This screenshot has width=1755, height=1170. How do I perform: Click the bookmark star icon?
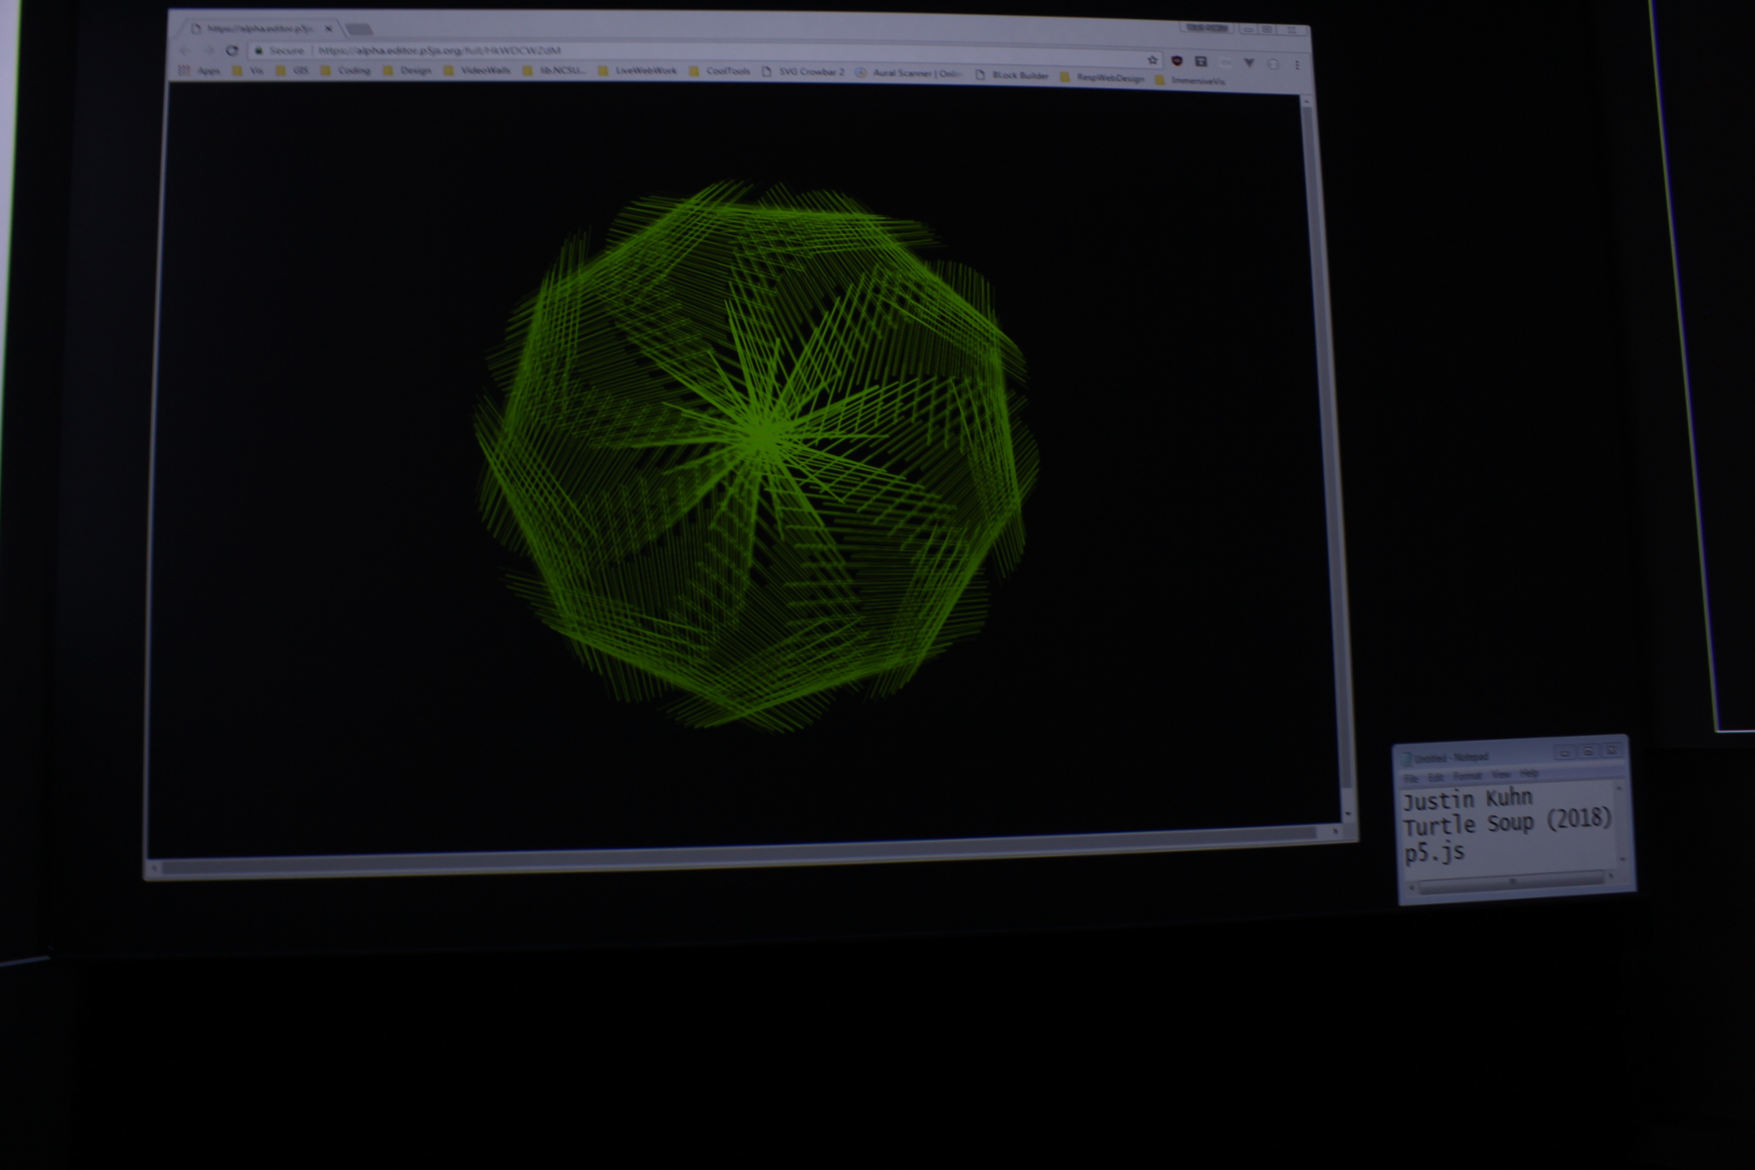tap(1152, 60)
